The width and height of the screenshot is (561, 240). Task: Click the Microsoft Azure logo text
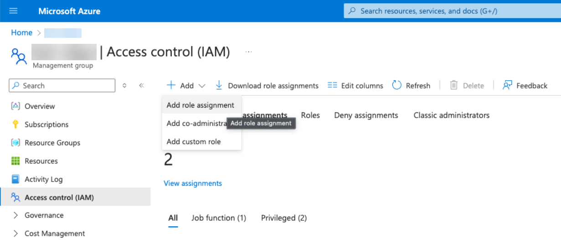point(69,11)
